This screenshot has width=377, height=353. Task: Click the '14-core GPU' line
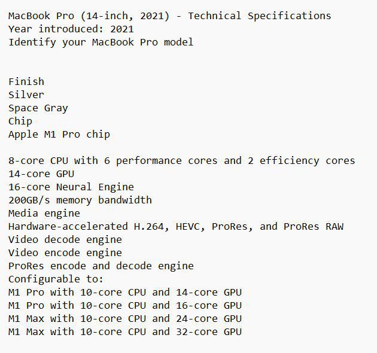[x=41, y=174]
